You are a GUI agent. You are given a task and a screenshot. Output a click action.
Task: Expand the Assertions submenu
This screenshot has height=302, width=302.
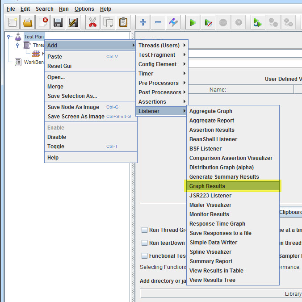point(162,101)
